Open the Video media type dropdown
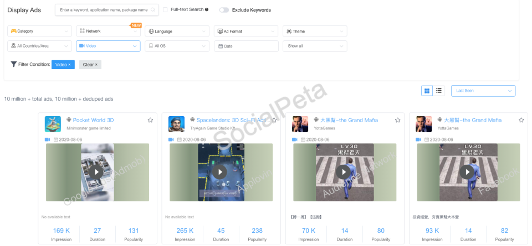The height and width of the screenshot is (246, 532). 108,46
